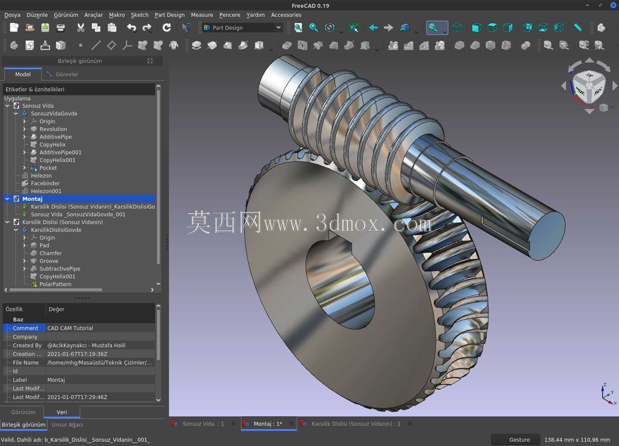Collapse the Sonsuz Vida document node
Viewport: 619px width, 446px height.
click(7, 106)
